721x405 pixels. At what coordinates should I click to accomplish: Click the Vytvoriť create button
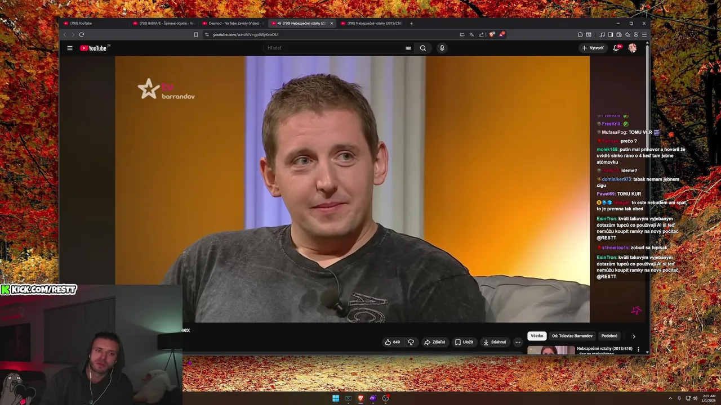(x=593, y=48)
